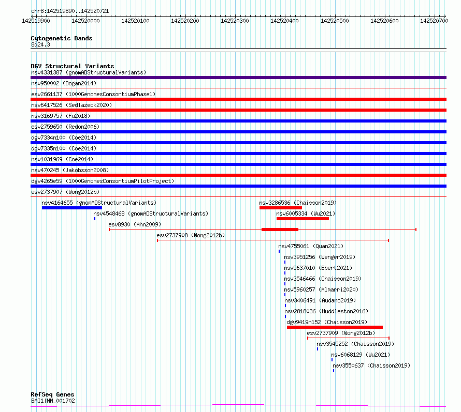Screen dimensions: 461x412
Task: Click the blue bar under esv2759650
Action: [238, 132]
